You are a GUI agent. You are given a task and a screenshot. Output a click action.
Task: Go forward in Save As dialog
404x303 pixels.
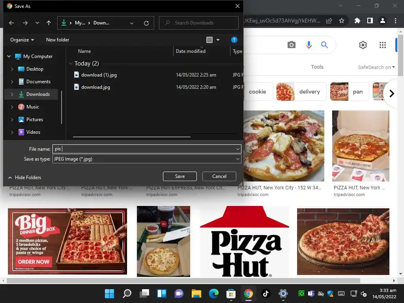click(25, 23)
